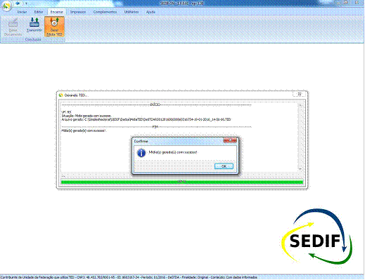
Task: Select the Encerrar ribbon tab
Action: pyautogui.click(x=57, y=12)
